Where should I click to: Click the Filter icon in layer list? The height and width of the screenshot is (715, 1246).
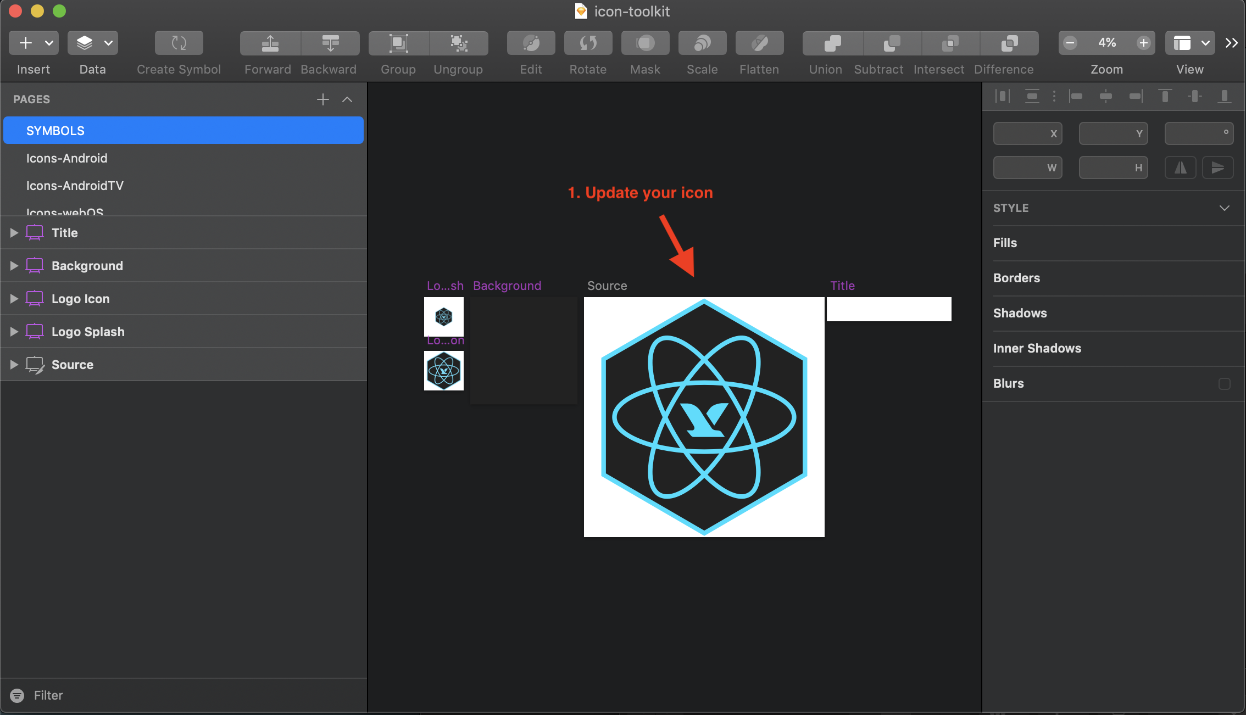(18, 695)
